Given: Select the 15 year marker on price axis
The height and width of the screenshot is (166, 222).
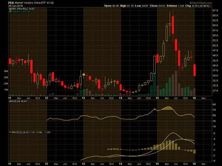Looking at the screenshot, I should coord(158,97).
